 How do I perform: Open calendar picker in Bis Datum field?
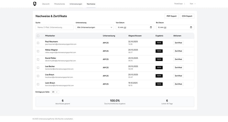(x=191, y=27)
